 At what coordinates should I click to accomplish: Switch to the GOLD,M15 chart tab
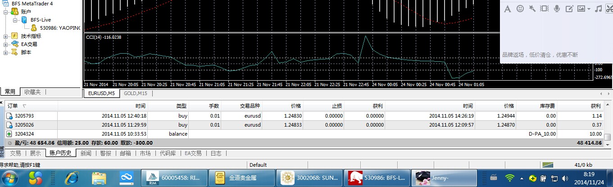(x=135, y=93)
